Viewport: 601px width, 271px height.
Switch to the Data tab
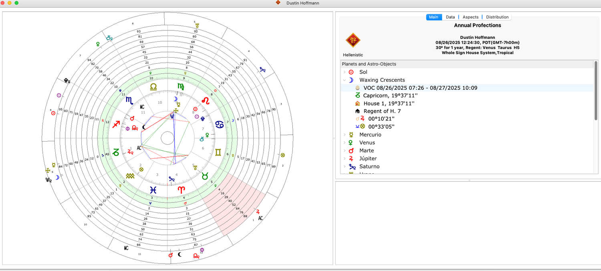(450, 17)
